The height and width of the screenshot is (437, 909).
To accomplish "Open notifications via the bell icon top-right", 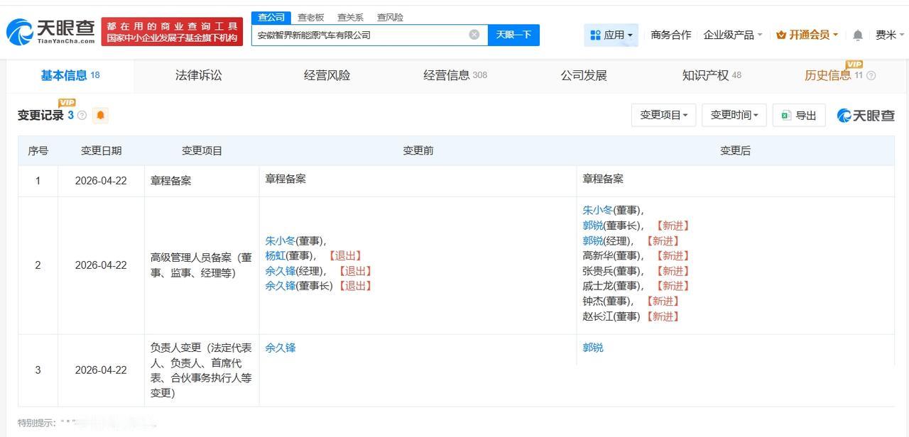I will [x=857, y=34].
